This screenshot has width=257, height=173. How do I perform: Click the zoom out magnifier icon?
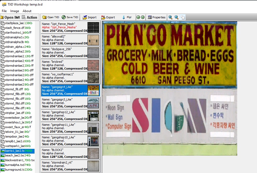click(x=176, y=17)
